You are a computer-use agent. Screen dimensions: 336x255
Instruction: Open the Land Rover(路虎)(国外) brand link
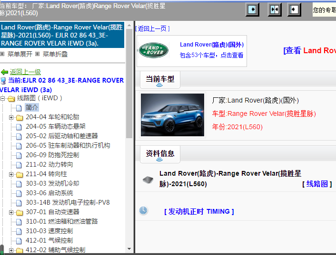click(x=212, y=45)
